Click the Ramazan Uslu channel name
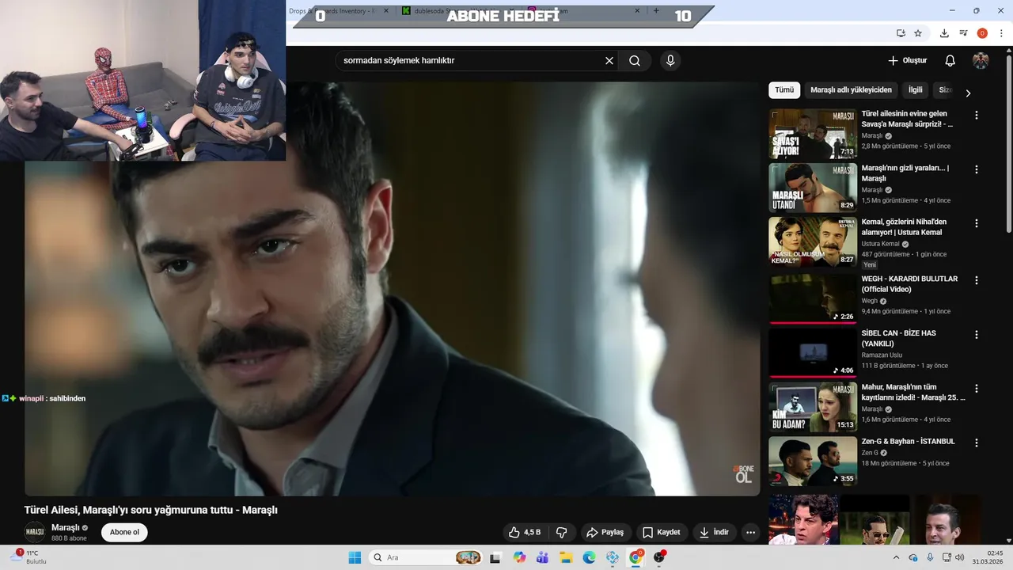The height and width of the screenshot is (570, 1013). (x=882, y=355)
